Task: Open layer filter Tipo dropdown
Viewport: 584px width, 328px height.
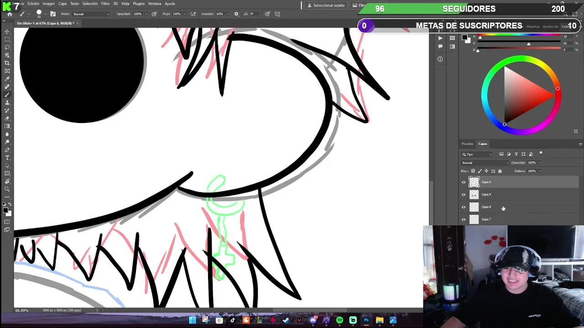Action: (477, 154)
